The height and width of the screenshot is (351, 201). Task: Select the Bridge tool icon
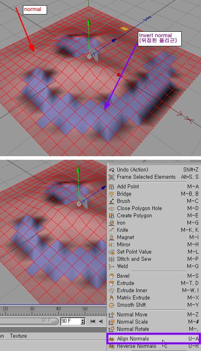pyautogui.click(x=111, y=194)
